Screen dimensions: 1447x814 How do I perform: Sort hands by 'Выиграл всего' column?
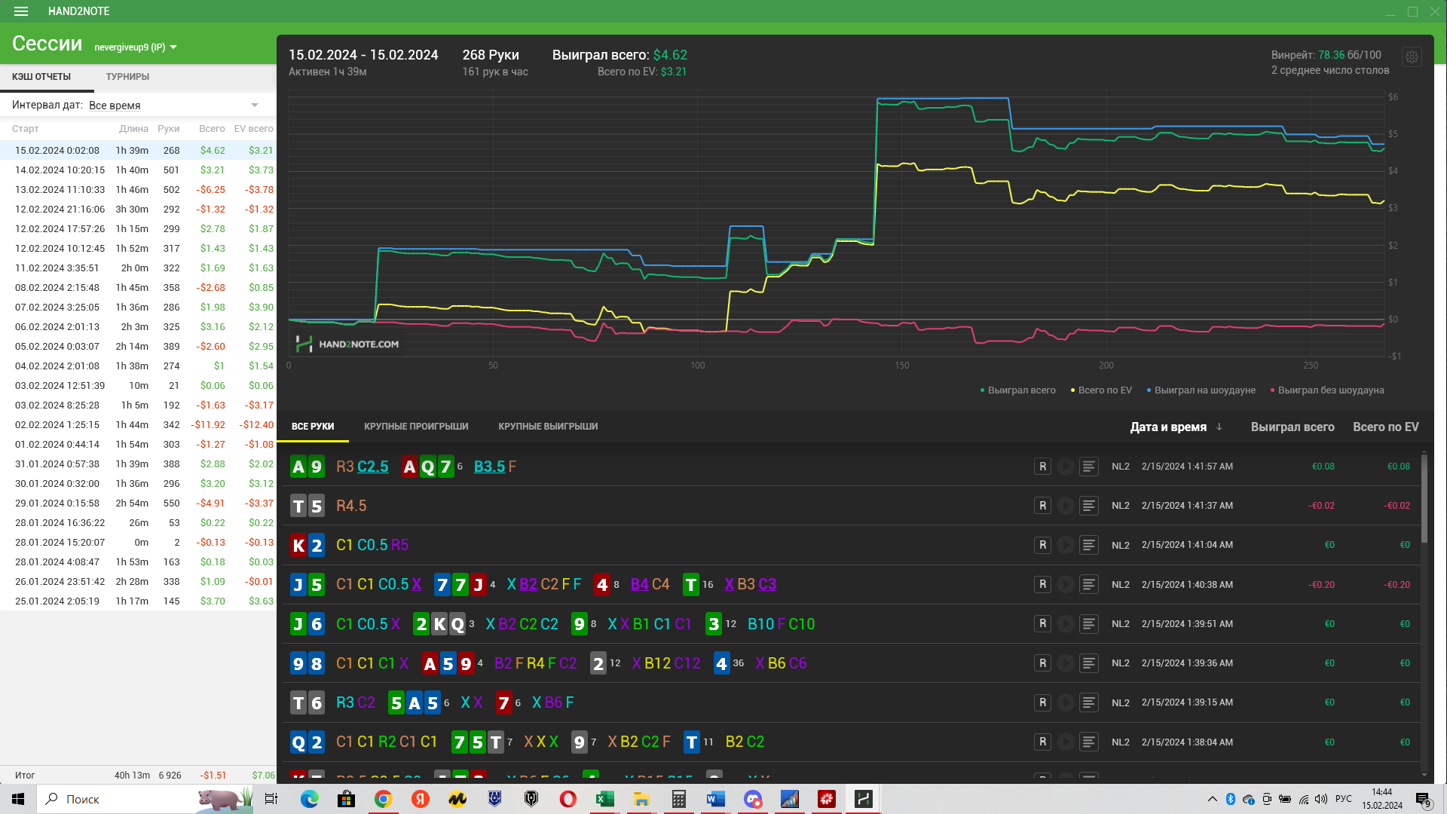(x=1293, y=427)
